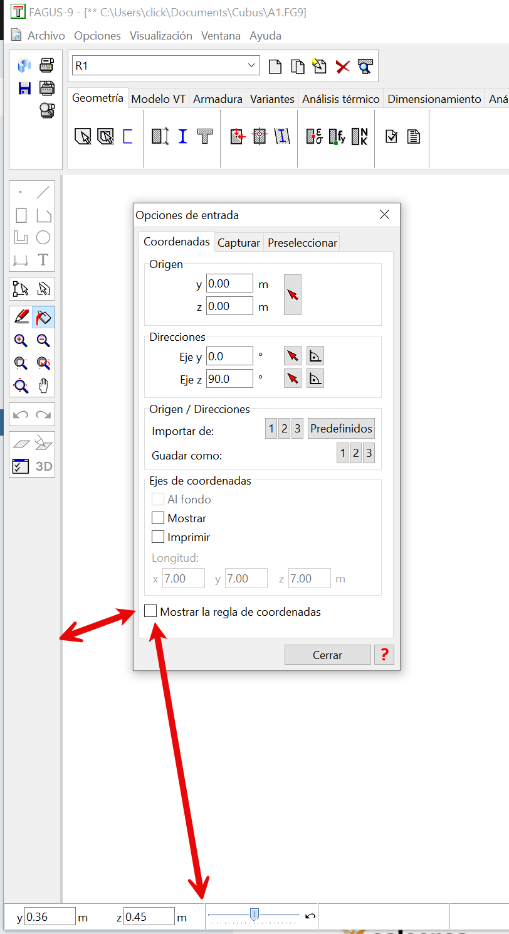
Task: Select the zoom out magnifier tool
Action: click(x=43, y=341)
